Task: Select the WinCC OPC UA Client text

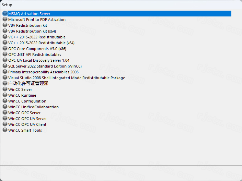Action: coord(27,124)
